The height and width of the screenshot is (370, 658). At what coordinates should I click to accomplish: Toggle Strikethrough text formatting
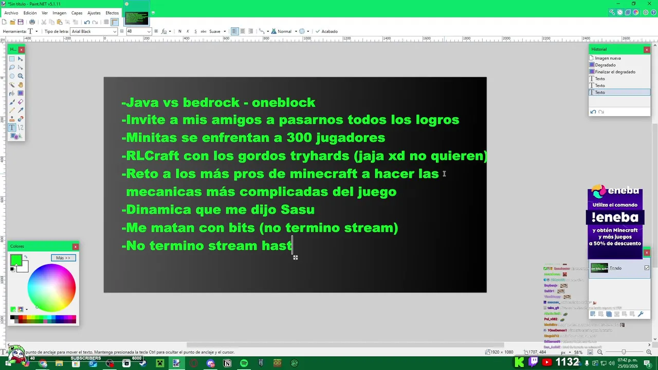pyautogui.click(x=204, y=31)
